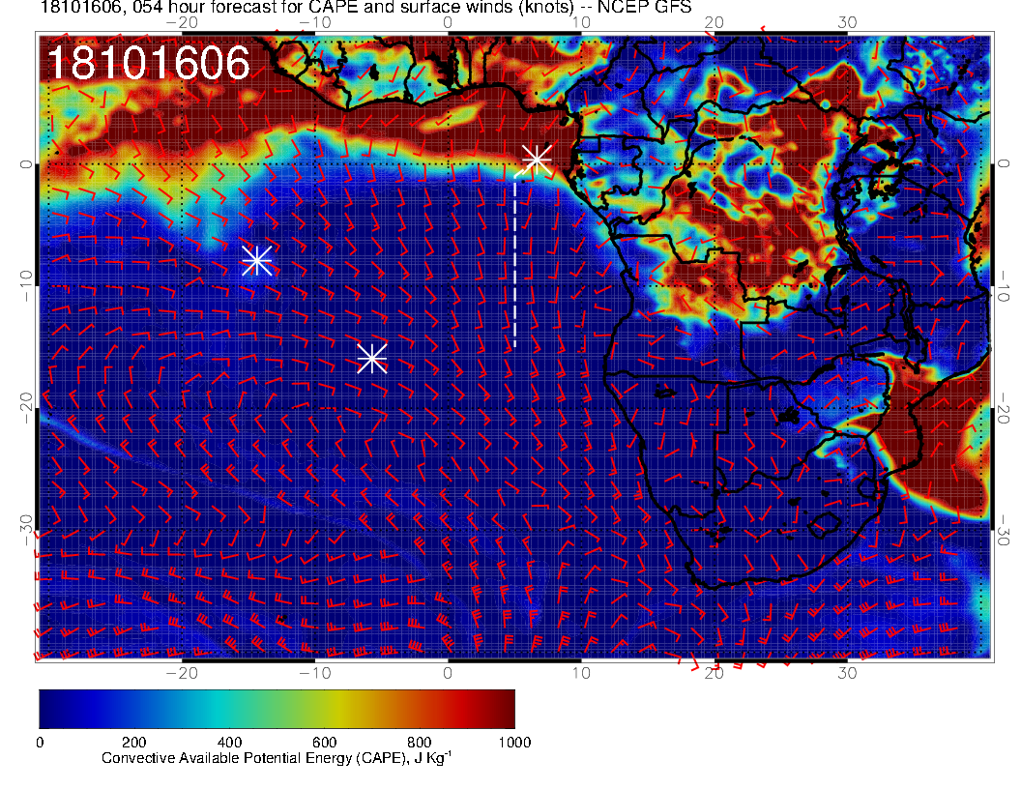The width and height of the screenshot is (1021, 789).
Task: Click the 0 longitude label on the top axis
Action: point(448,23)
